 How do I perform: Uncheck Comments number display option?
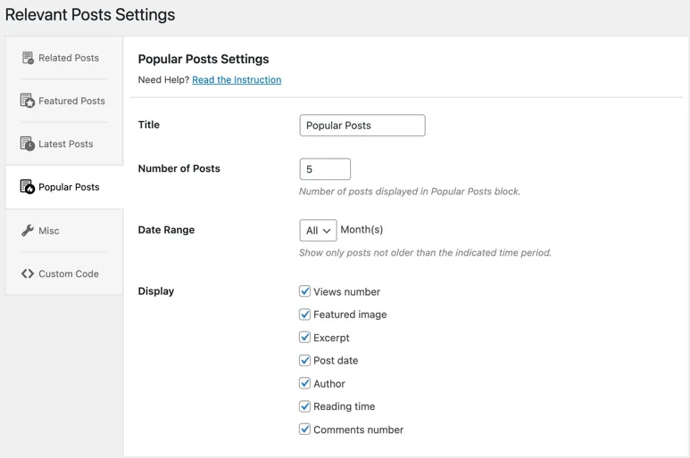pos(304,429)
